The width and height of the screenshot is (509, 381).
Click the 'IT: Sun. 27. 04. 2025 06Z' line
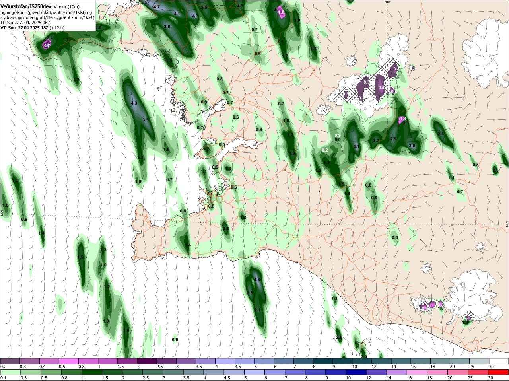pos(24,23)
